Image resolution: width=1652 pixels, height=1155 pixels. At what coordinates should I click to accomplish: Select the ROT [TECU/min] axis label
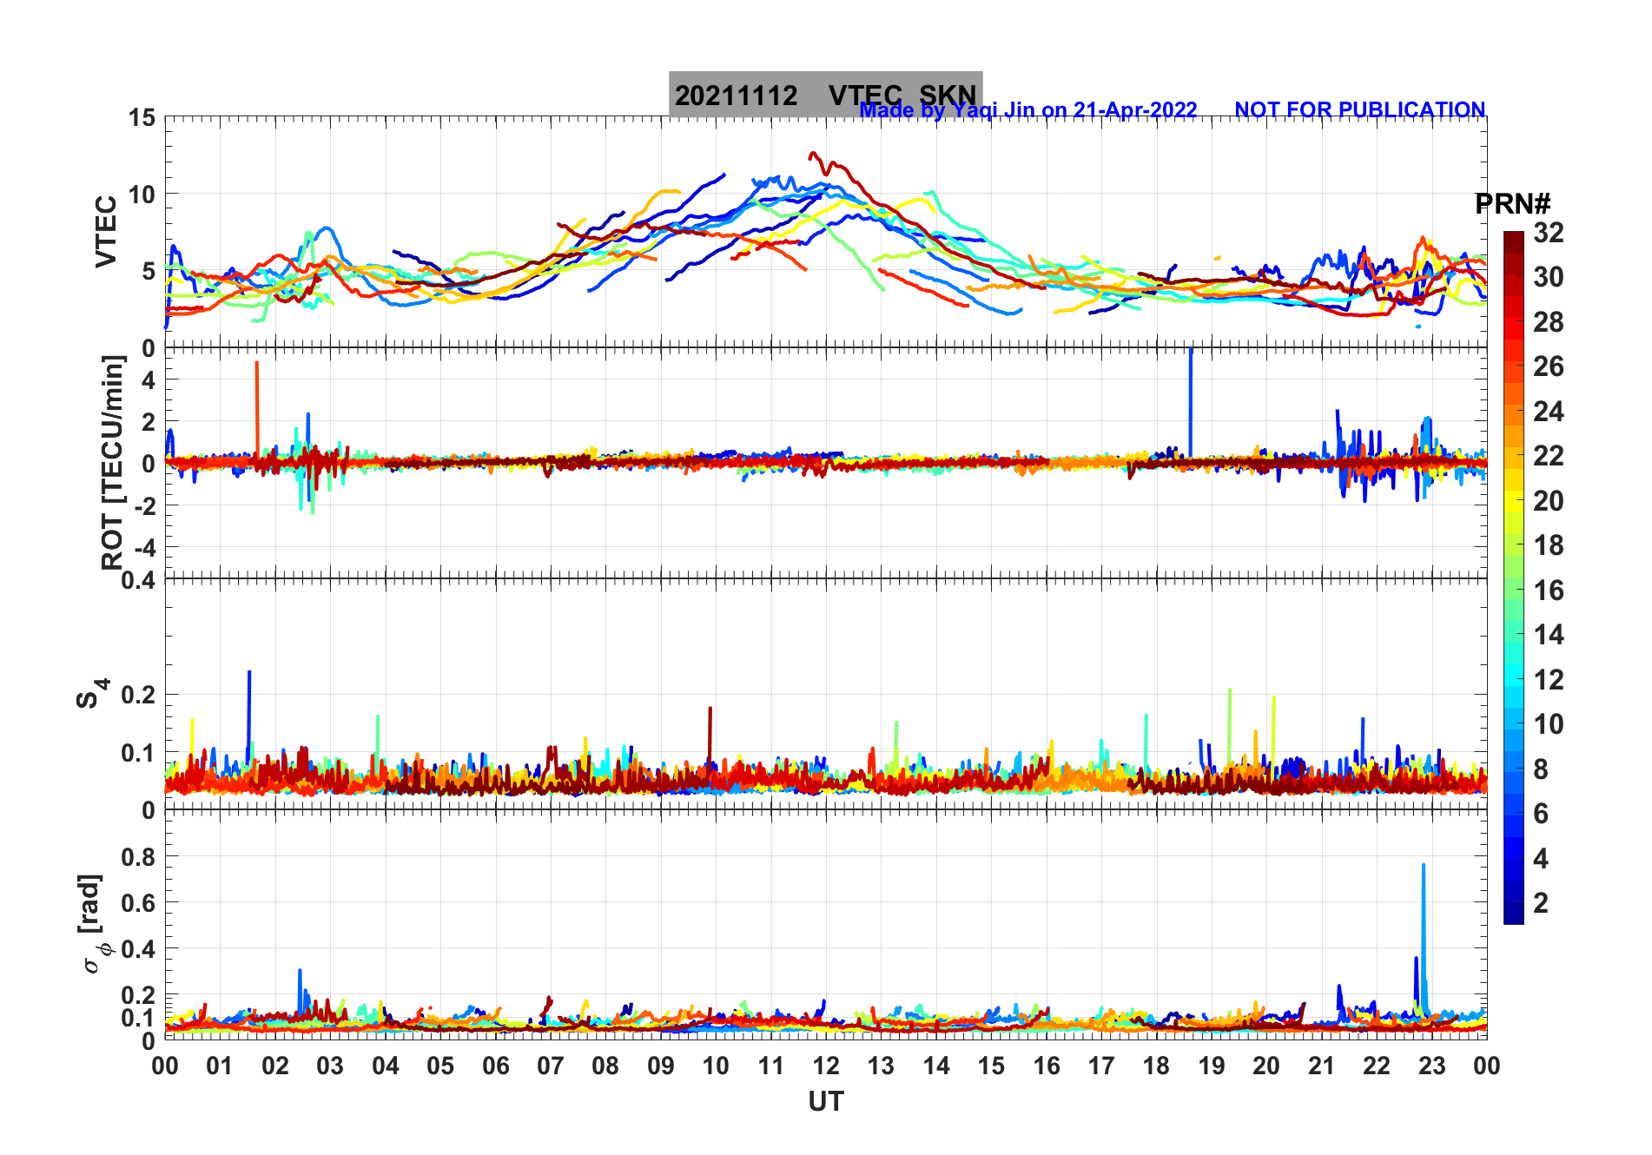coord(113,462)
